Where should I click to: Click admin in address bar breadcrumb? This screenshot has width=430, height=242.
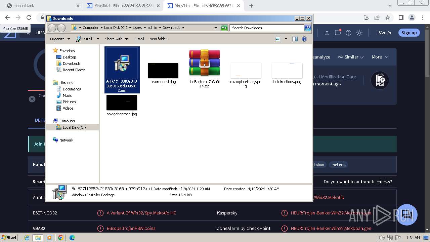[152, 28]
